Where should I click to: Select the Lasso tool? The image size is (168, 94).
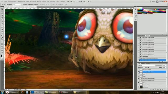pyautogui.click(x=2, y=13)
